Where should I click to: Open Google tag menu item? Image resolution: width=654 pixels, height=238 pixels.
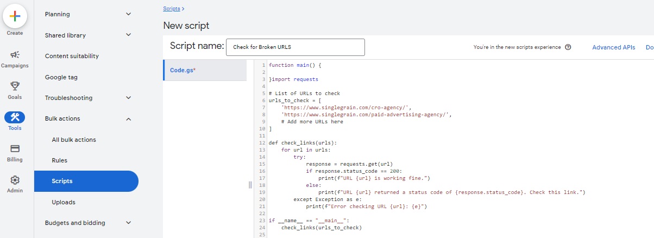61,77
